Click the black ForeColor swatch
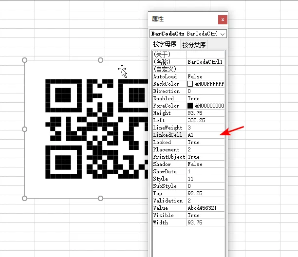This screenshot has height=257, width=298. coord(190,106)
